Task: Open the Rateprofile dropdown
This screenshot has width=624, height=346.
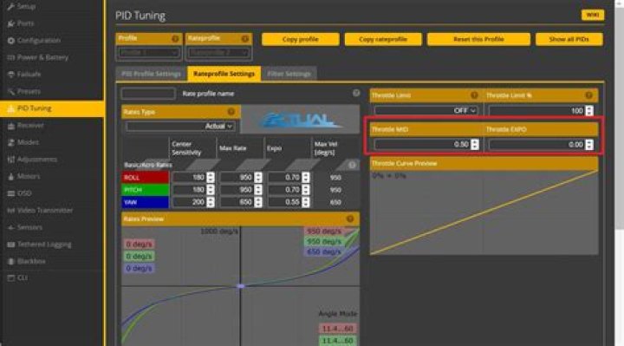Action: (218, 53)
